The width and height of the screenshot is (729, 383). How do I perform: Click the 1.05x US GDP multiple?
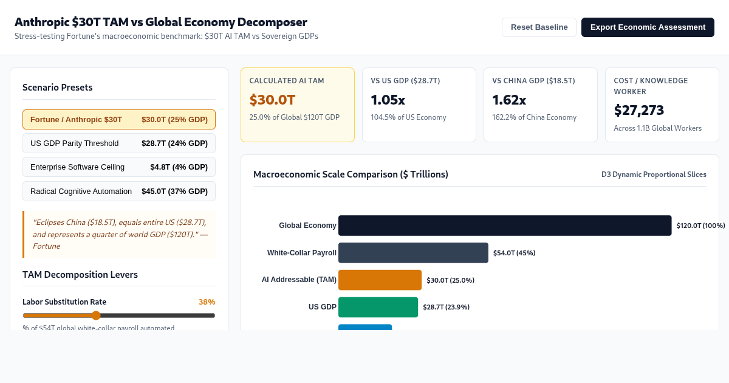click(x=388, y=100)
